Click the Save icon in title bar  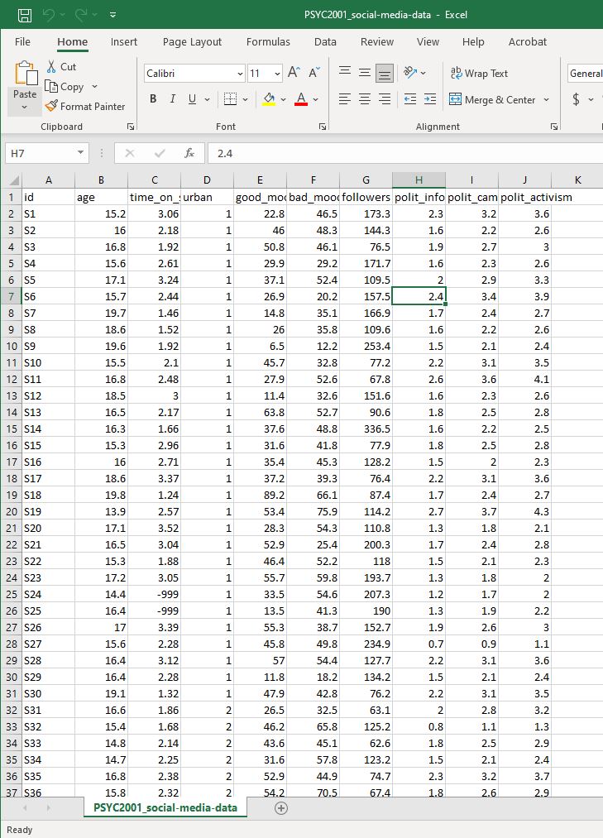[25, 15]
